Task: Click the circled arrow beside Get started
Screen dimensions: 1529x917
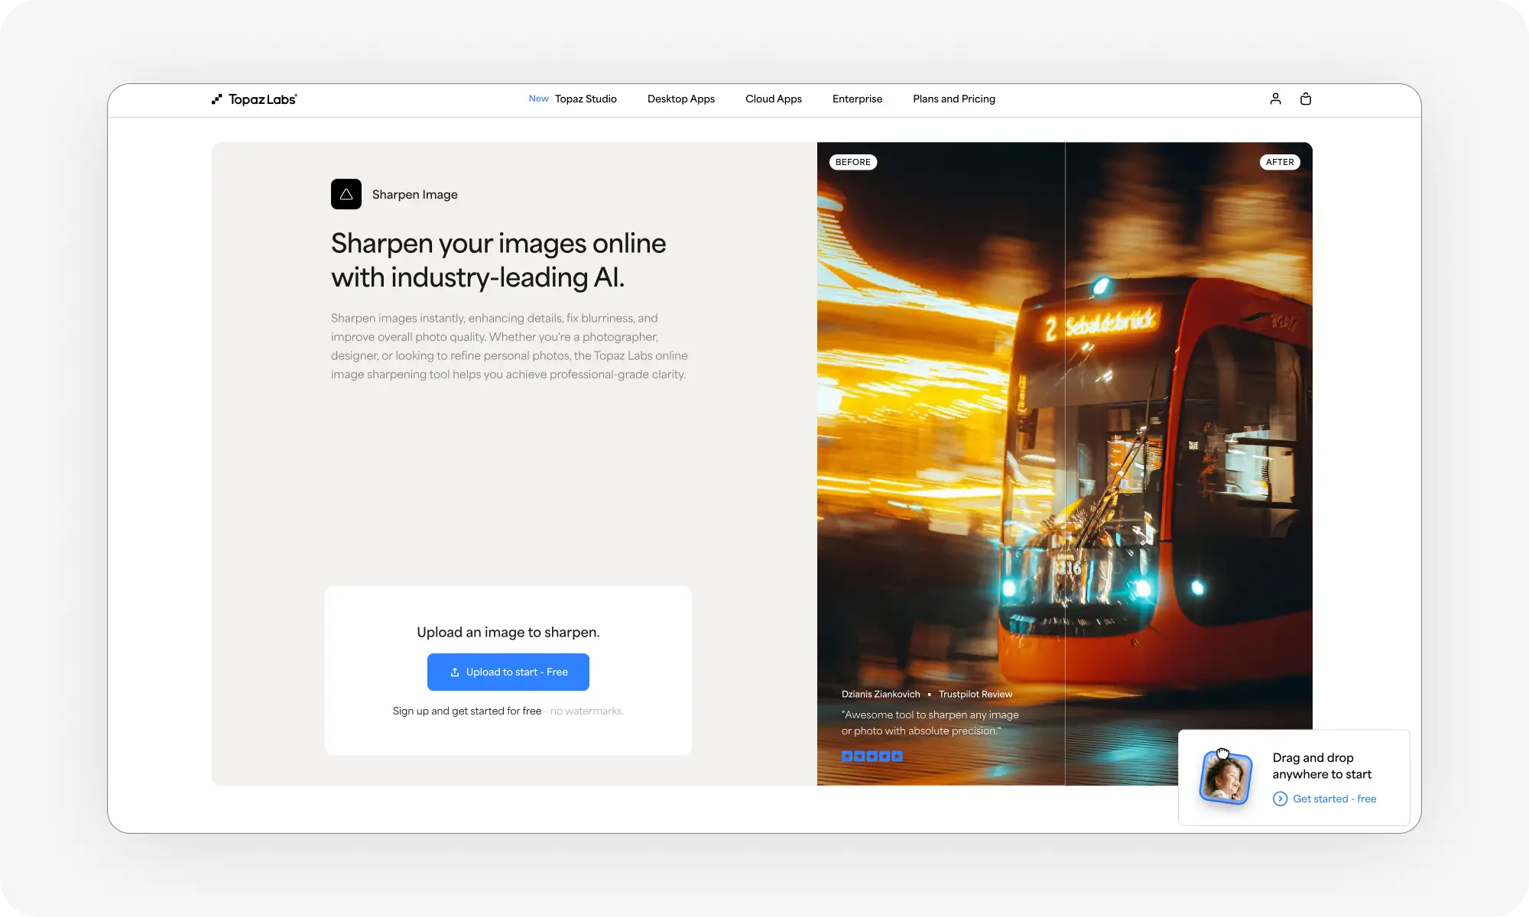Action: coord(1280,799)
